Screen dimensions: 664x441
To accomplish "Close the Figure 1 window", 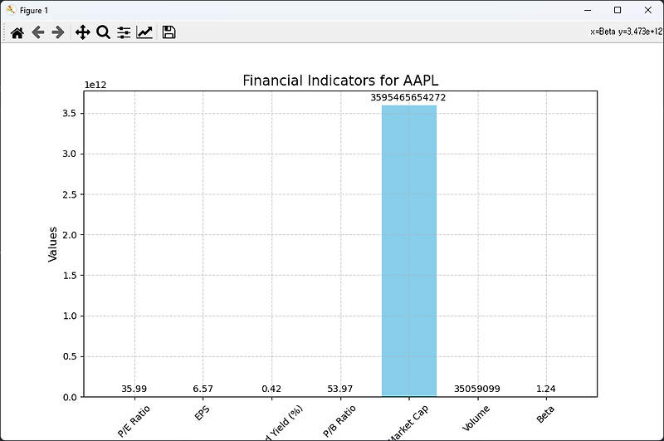I will pyautogui.click(x=648, y=10).
